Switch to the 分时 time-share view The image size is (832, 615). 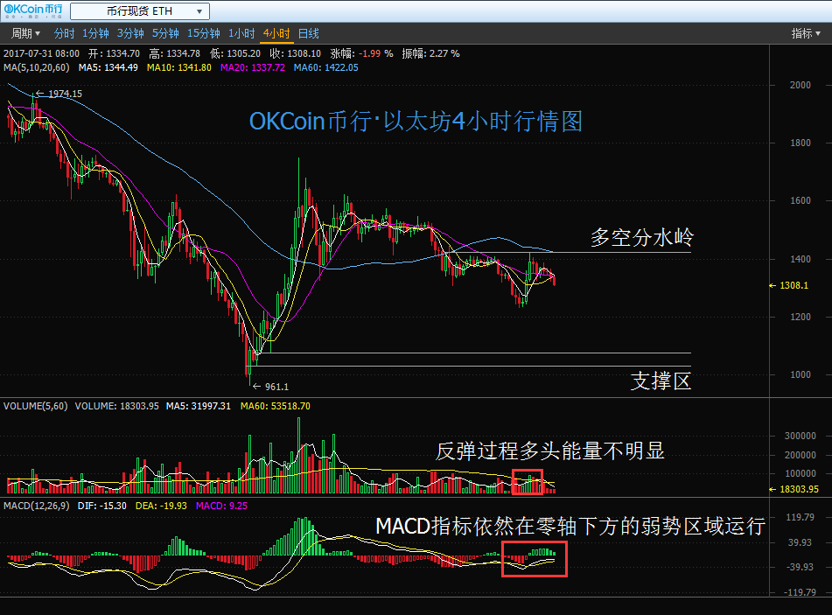tap(64, 33)
